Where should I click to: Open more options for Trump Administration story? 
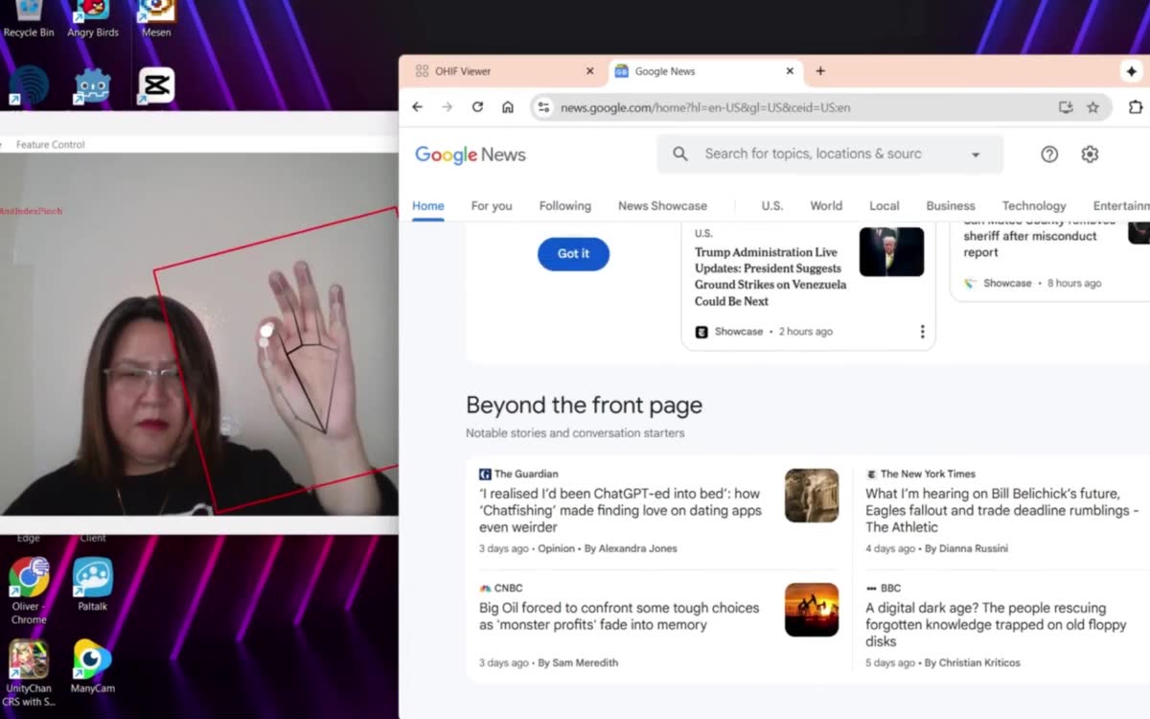point(922,332)
